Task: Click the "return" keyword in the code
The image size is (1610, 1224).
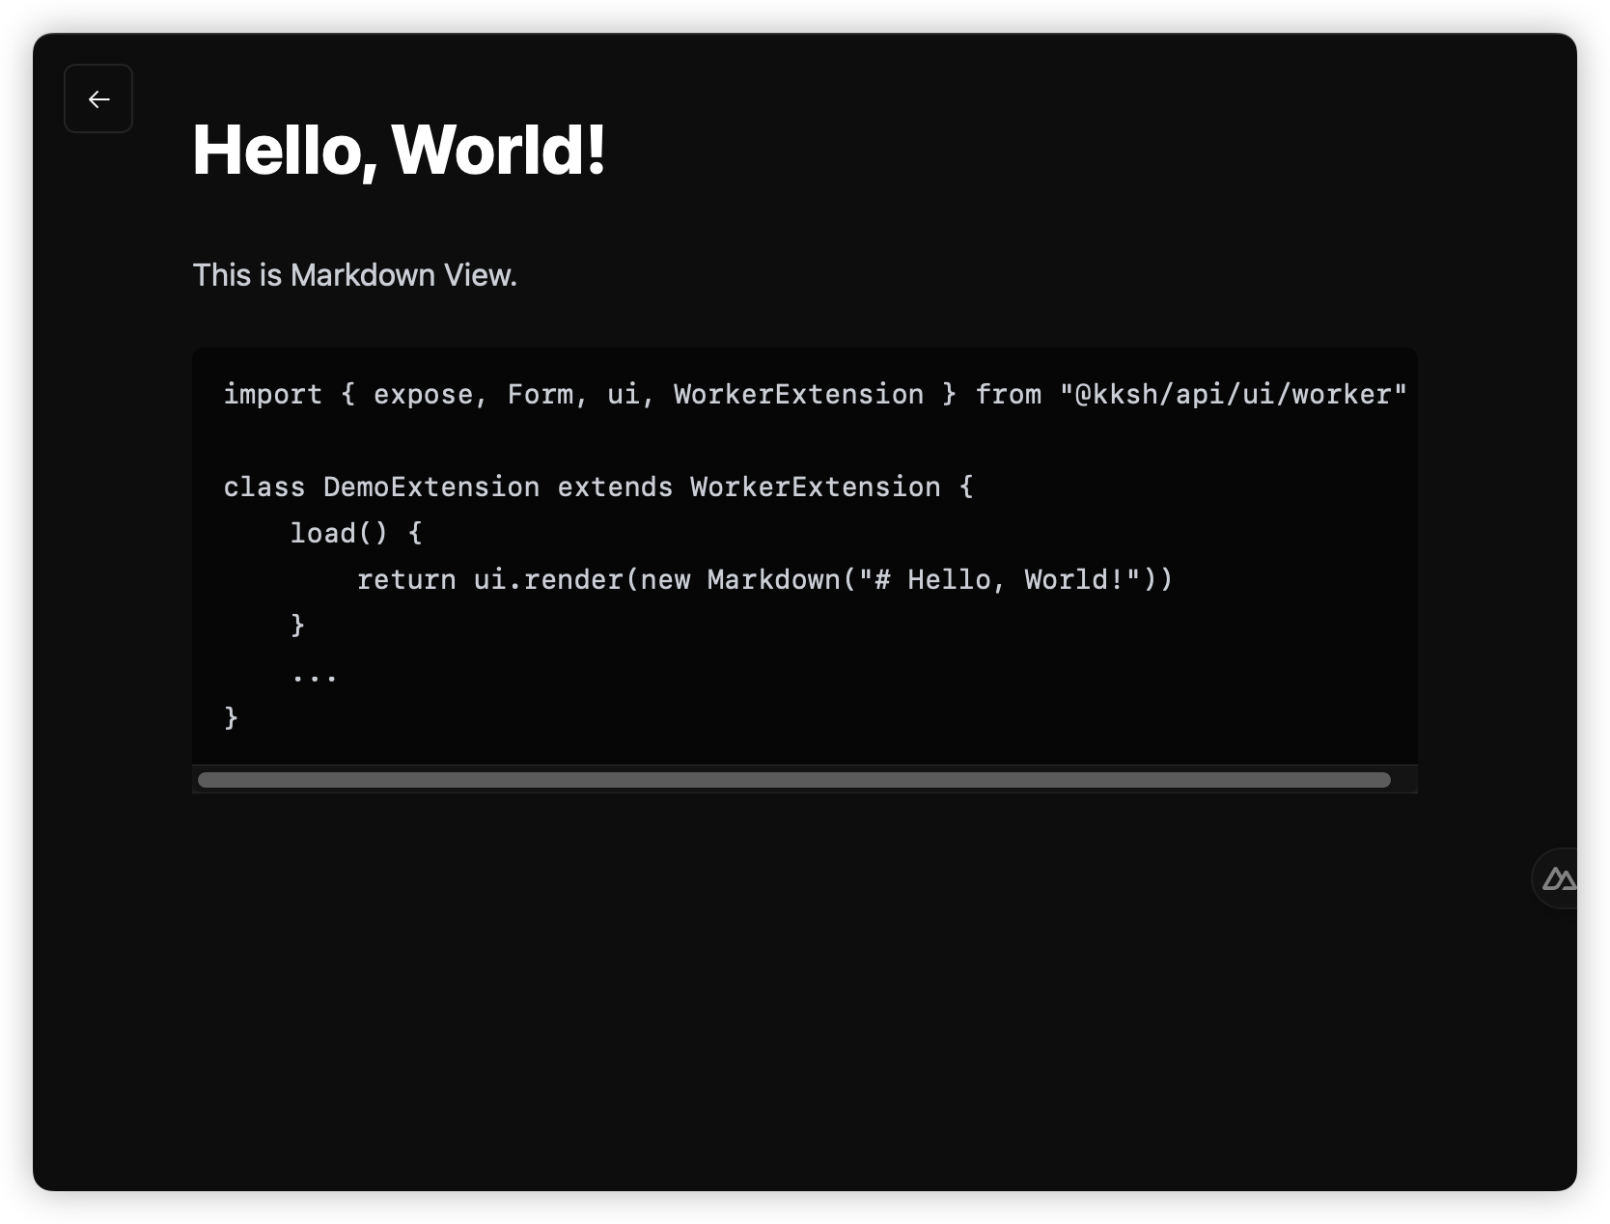Action: tap(406, 580)
